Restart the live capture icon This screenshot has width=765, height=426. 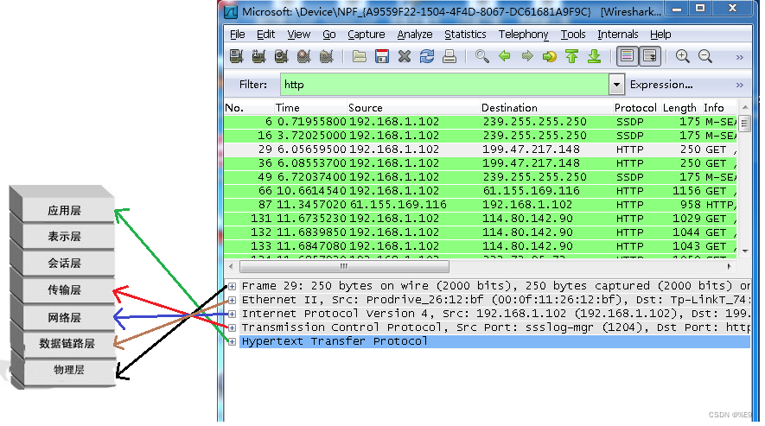[326, 57]
